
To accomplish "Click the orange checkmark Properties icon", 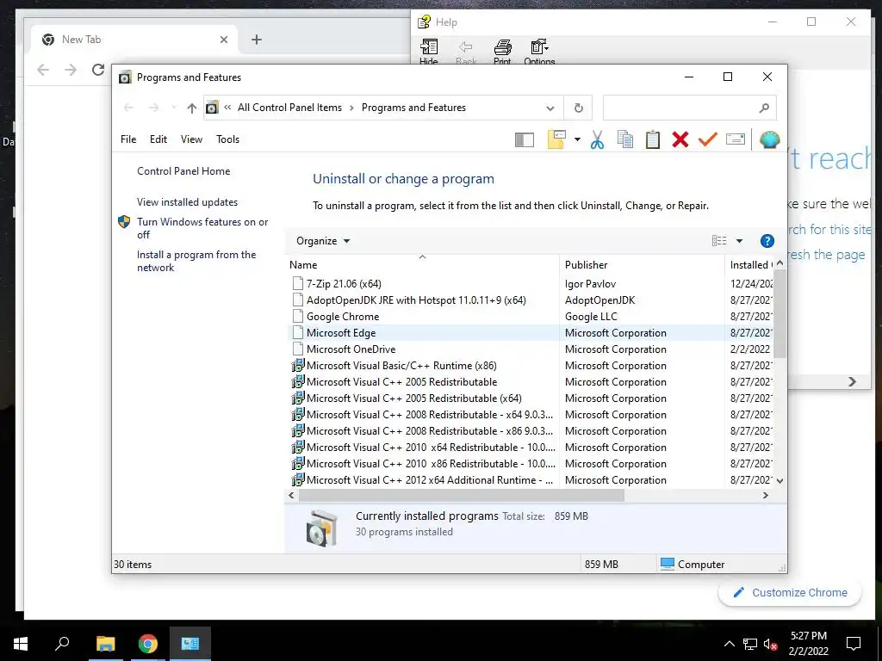I will pos(708,139).
